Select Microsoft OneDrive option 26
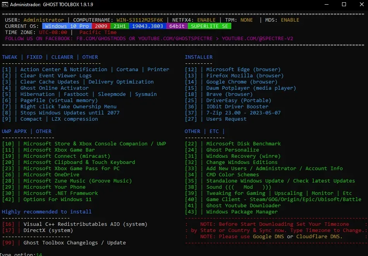The width and height of the screenshot is (368, 256). [x=41, y=174]
